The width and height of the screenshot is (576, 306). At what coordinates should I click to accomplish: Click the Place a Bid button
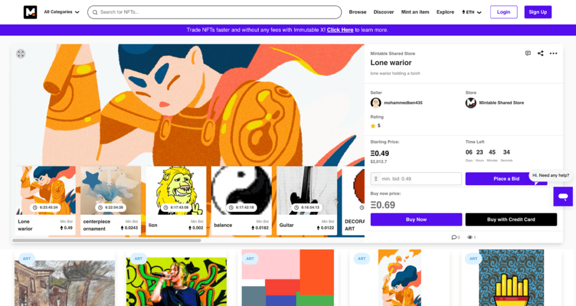click(x=506, y=178)
